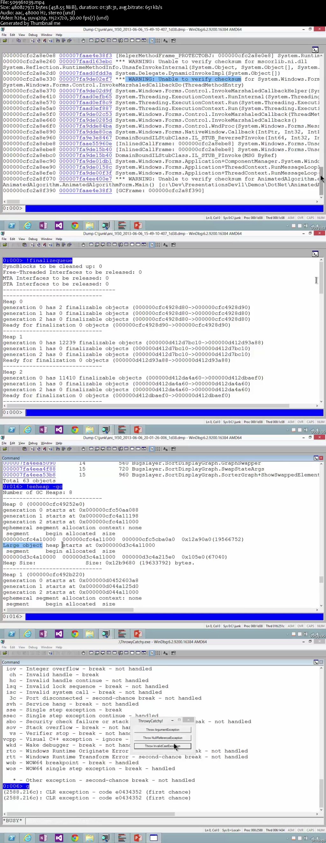
Task: Click the Visual Studio taskbar icon below the !finalizequeue window
Action: tap(59, 430)
